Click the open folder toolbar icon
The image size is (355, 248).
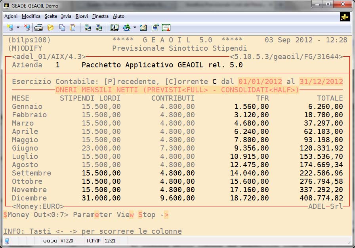[x=51, y=28]
